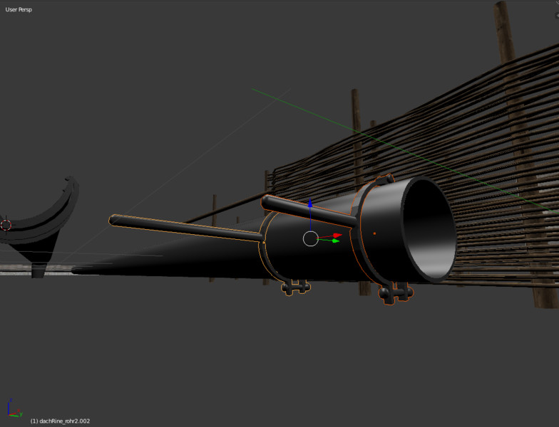Click the 3D cursor at the left edge
The image size is (559, 427).
pos(6,225)
